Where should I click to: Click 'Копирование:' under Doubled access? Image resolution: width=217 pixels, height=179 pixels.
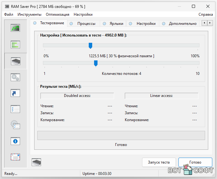[x=52, y=120]
